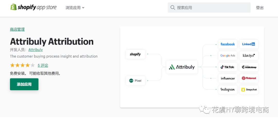278x122 pixels.
Task: Click the facebook logo card
Action: (228, 44)
